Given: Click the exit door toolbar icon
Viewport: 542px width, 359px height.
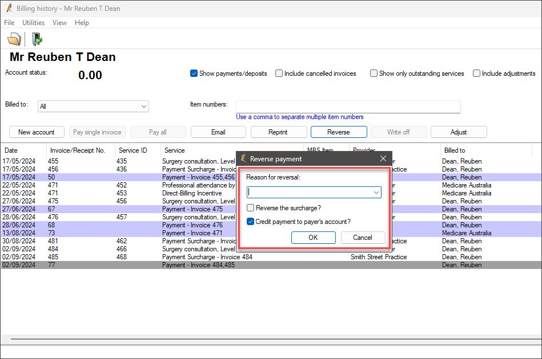Looking at the screenshot, I should 37,39.
